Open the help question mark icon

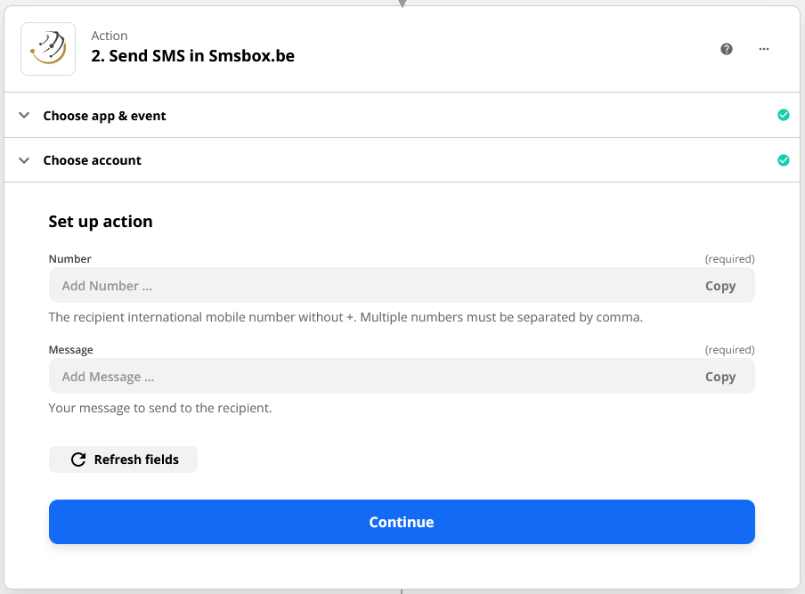pyautogui.click(x=727, y=49)
